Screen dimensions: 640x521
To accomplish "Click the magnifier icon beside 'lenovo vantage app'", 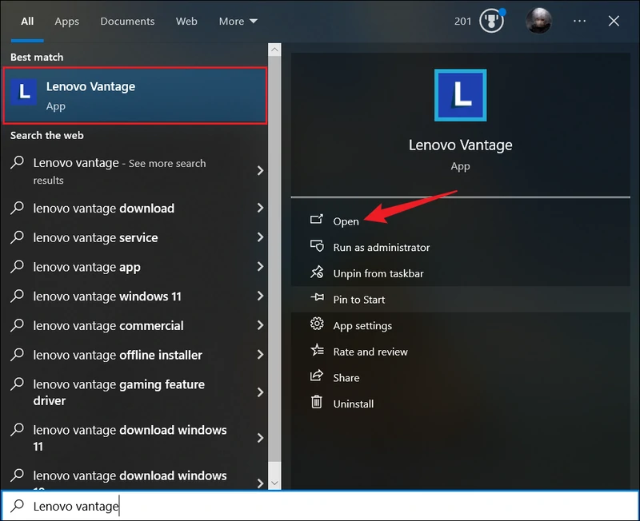I will click(x=17, y=267).
